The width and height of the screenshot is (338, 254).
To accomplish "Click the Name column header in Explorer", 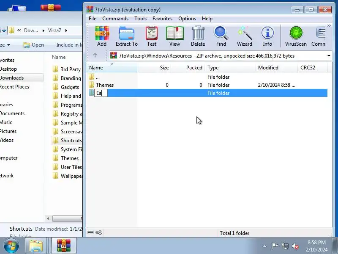I will pos(59,57).
